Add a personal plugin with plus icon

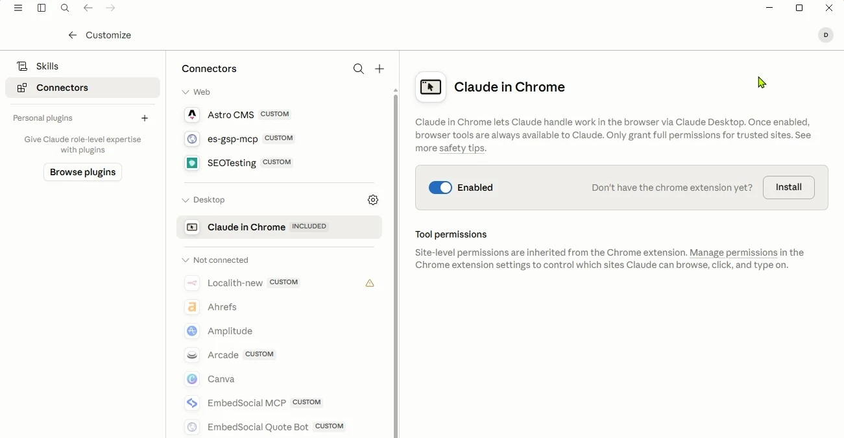click(x=145, y=119)
